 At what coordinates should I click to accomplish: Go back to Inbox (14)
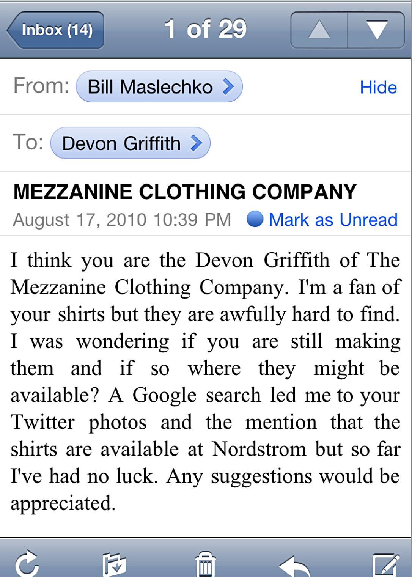[x=55, y=30]
